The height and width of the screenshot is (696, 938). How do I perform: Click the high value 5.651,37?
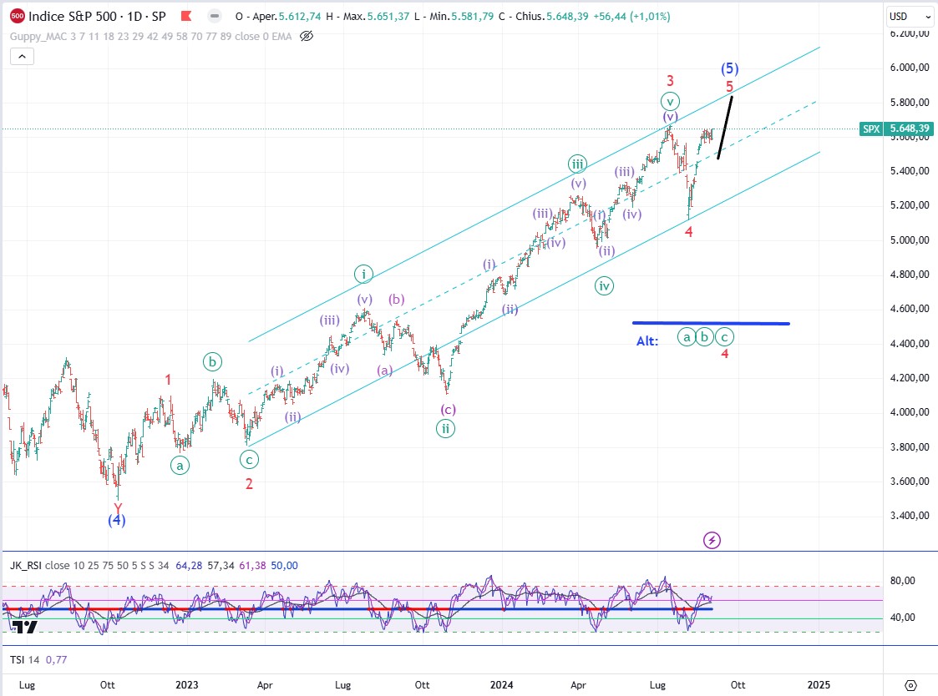point(389,17)
